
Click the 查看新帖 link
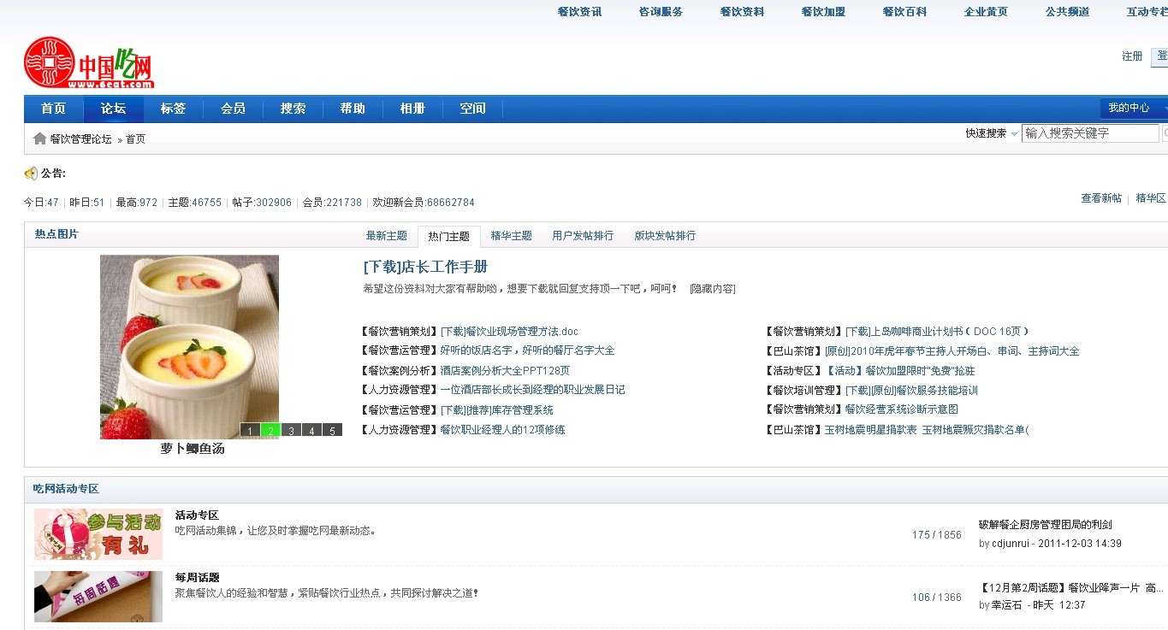(x=1101, y=198)
